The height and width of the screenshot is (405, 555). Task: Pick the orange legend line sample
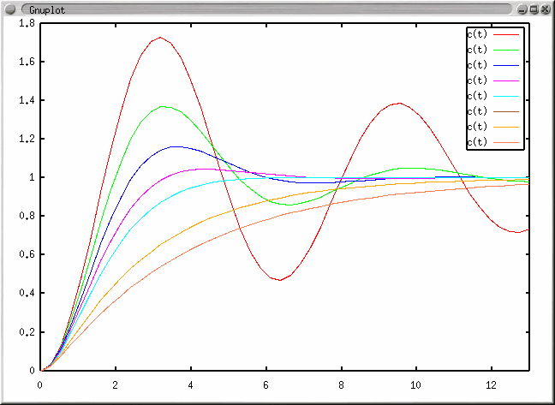[506, 127]
